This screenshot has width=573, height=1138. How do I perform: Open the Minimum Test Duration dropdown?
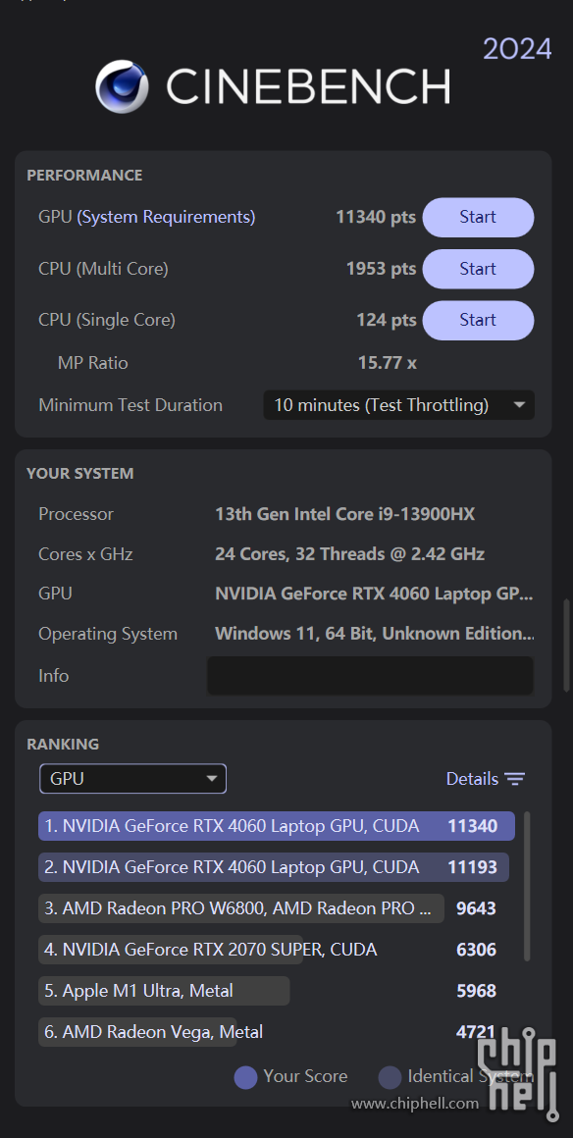click(398, 405)
